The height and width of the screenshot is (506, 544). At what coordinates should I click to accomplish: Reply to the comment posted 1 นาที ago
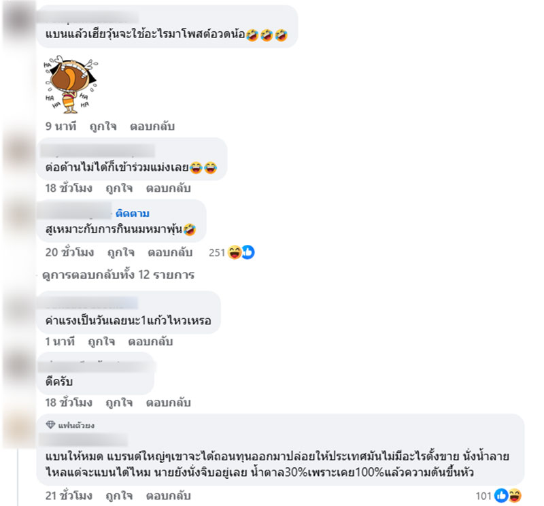[x=150, y=341]
